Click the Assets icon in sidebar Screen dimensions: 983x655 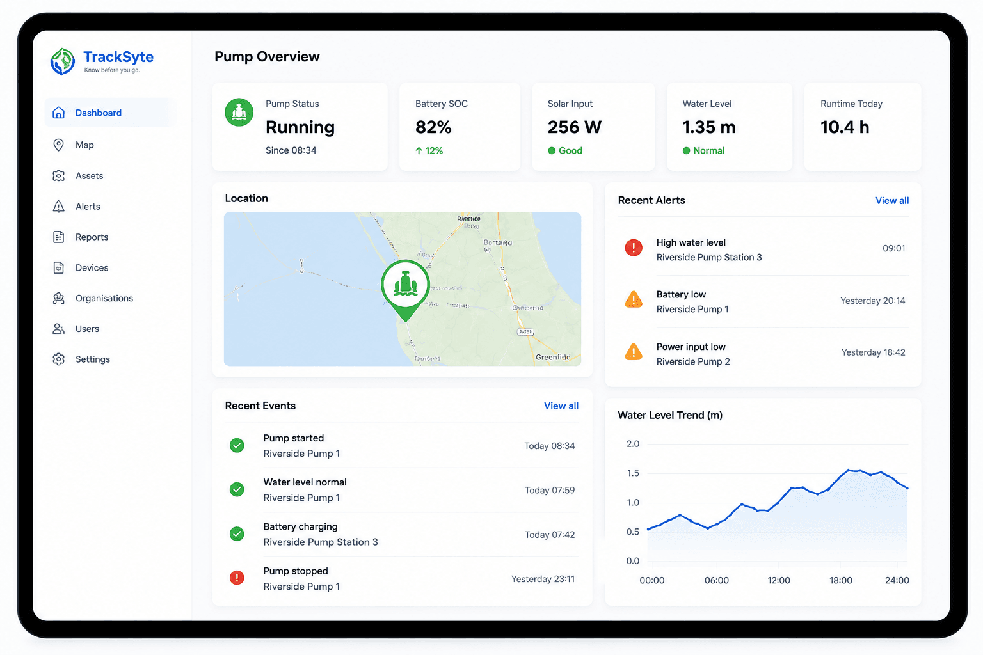[x=58, y=175]
